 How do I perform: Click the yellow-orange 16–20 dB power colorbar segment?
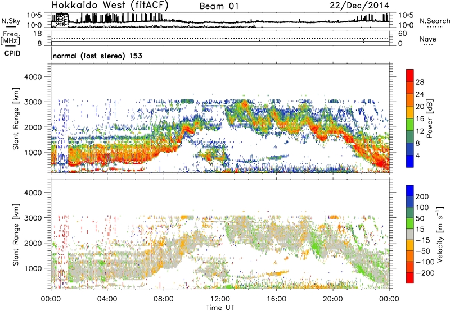[x=410, y=112]
